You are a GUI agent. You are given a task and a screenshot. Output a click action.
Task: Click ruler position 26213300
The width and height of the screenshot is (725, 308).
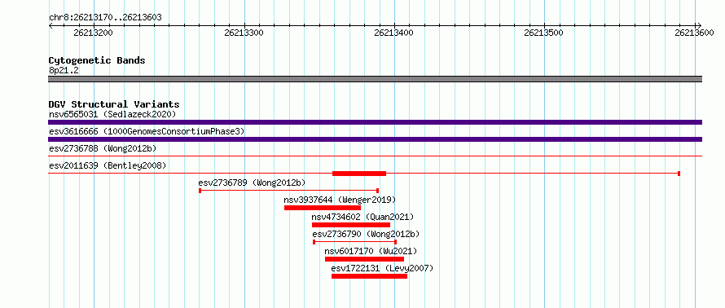pos(244,33)
